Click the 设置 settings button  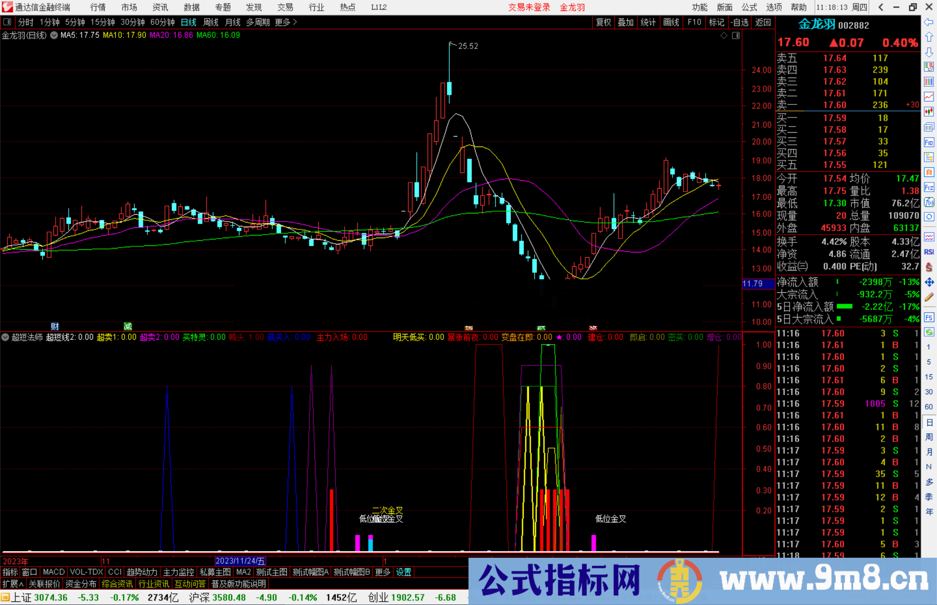pyautogui.click(x=403, y=572)
